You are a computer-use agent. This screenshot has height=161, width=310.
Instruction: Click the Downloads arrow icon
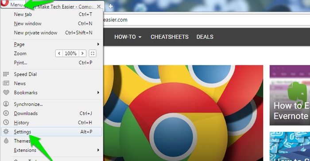6,113
